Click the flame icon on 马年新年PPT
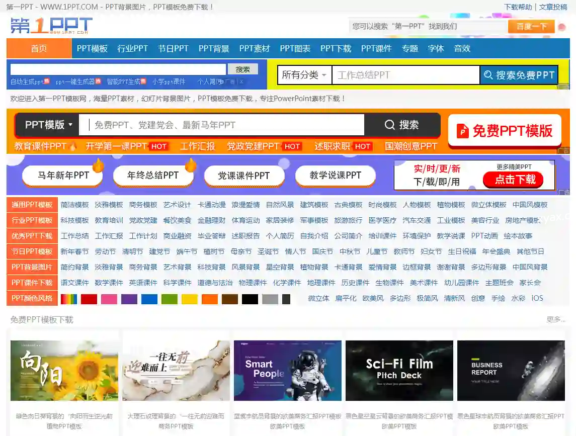The image size is (576, 436). [98, 164]
